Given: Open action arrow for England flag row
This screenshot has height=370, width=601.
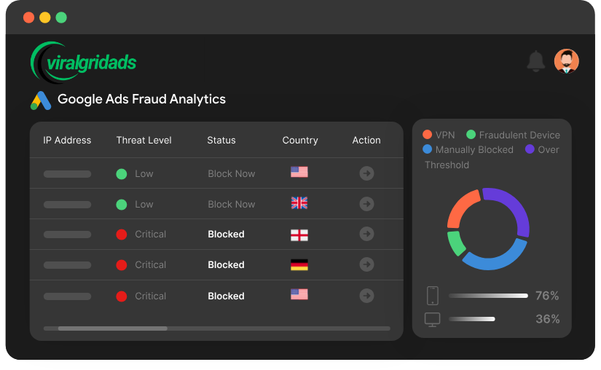Looking at the screenshot, I should tap(366, 234).
